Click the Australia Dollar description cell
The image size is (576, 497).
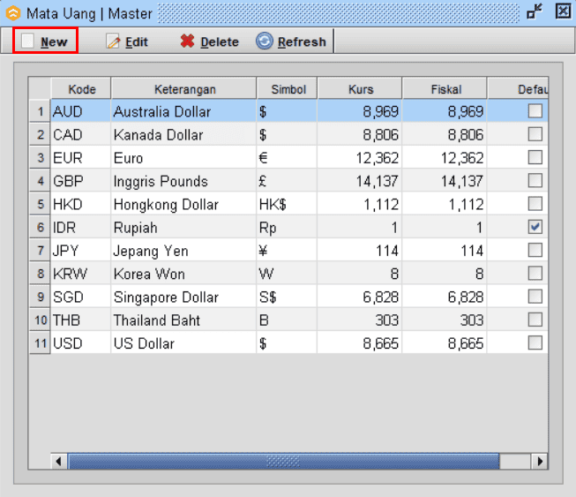coord(183,111)
